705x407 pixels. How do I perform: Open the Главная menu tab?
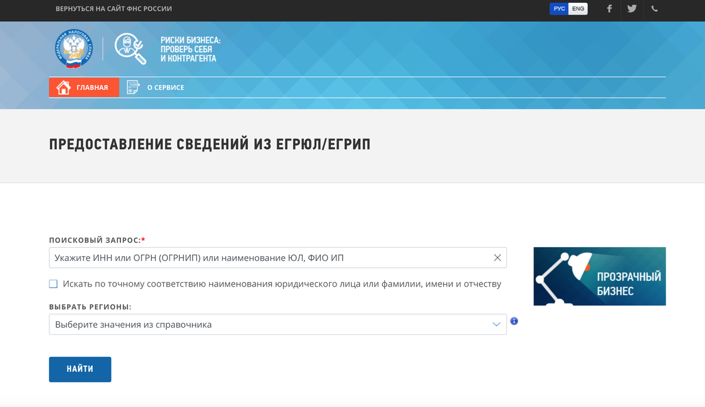[84, 88]
